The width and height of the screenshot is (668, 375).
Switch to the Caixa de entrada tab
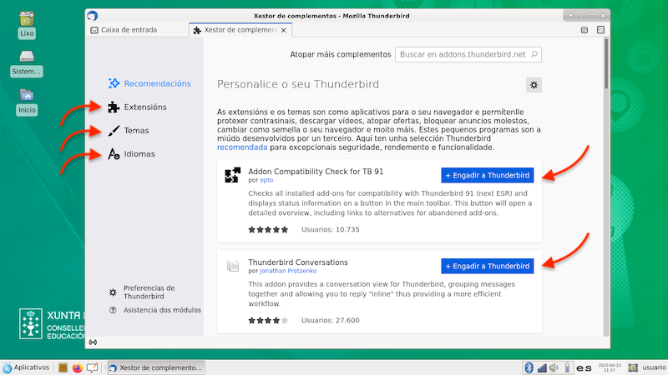point(135,30)
